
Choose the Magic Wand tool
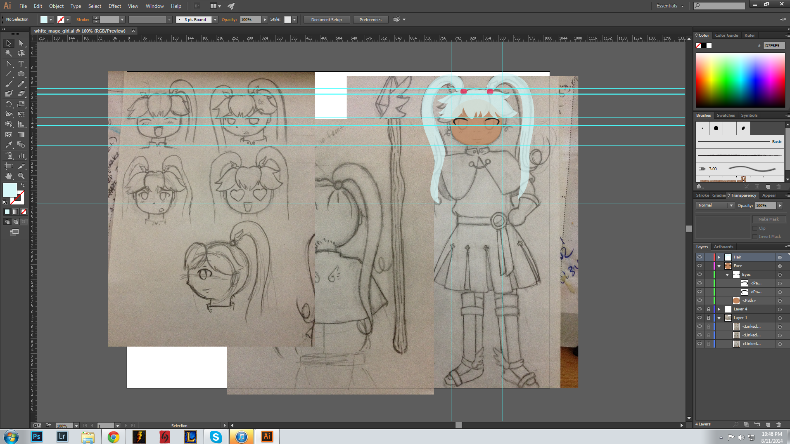pos(9,54)
